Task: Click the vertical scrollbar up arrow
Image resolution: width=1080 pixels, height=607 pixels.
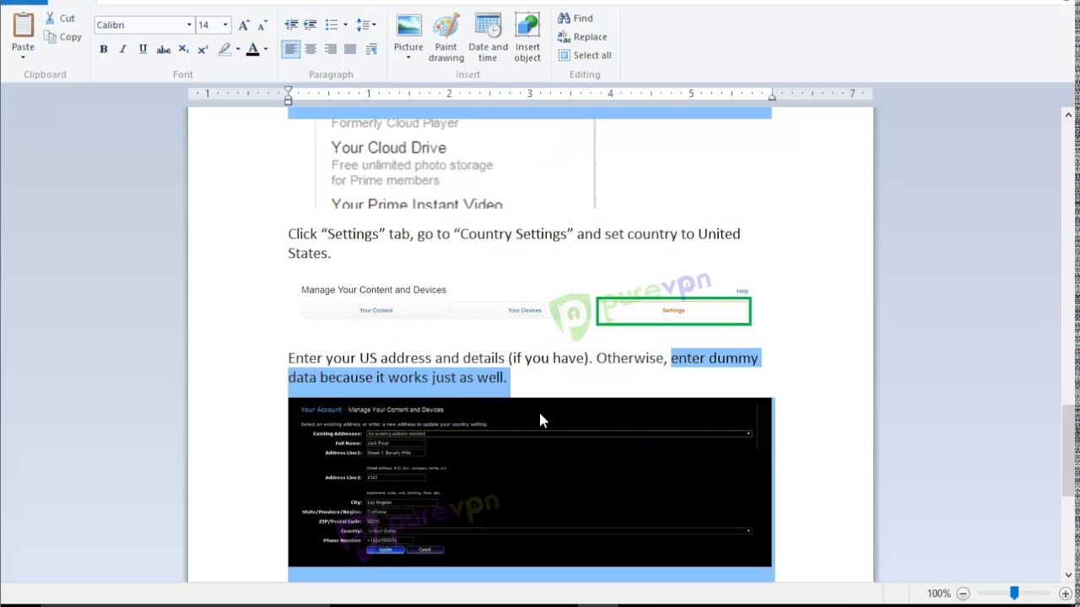Action: tap(1069, 115)
